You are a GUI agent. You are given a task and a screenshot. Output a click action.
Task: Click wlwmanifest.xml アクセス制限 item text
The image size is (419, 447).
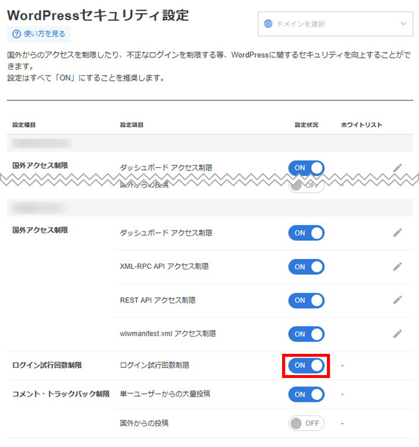point(168,334)
